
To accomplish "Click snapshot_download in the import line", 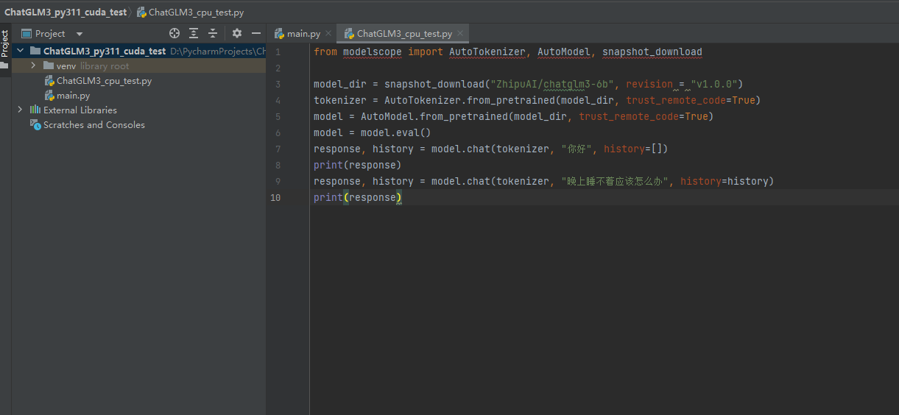I will (652, 52).
